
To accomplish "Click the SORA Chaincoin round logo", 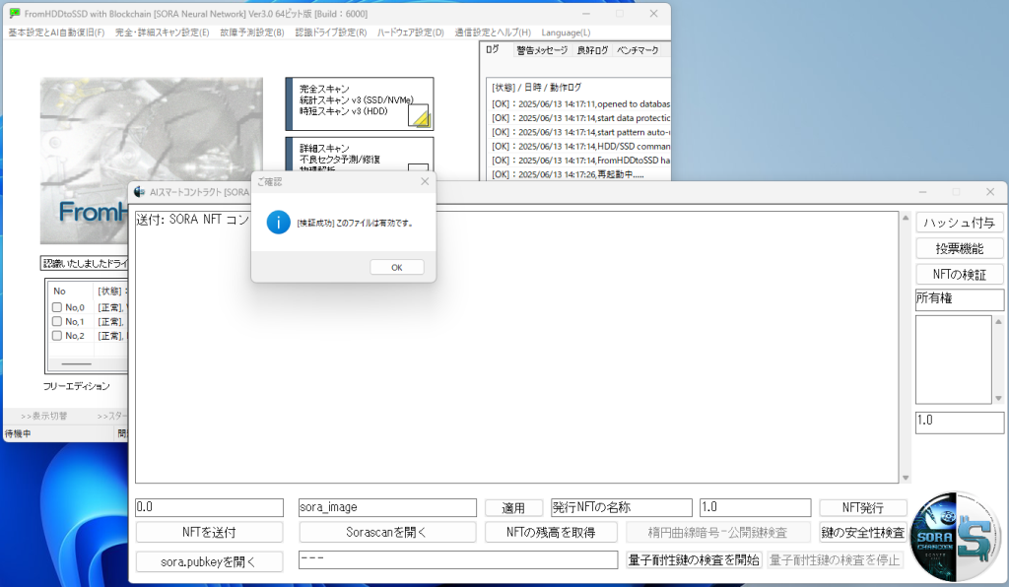I will 956,536.
